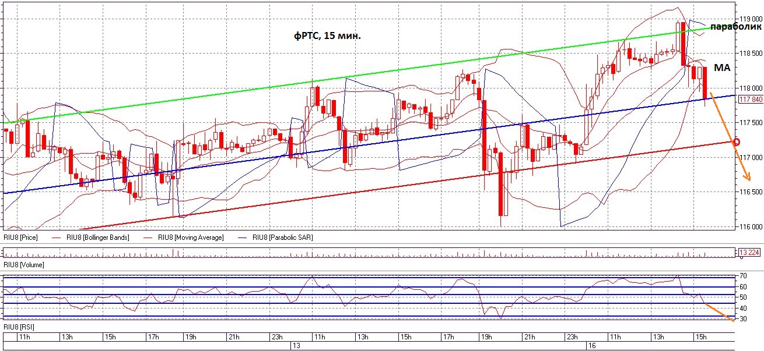The image size is (764, 351).
Task: Click the 116 000 price axis label
Action: 751,227
